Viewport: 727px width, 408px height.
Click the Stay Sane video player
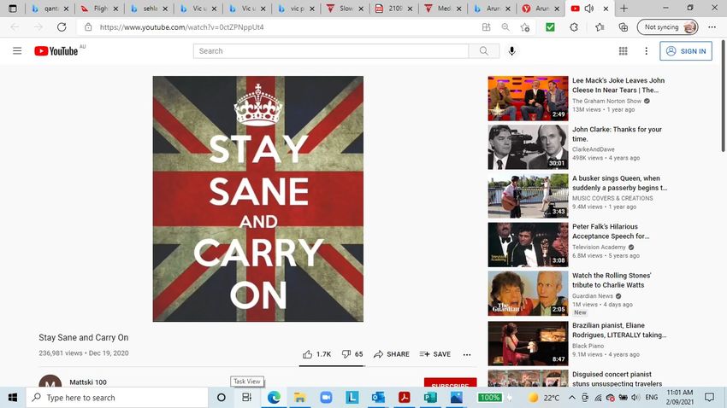tap(257, 198)
